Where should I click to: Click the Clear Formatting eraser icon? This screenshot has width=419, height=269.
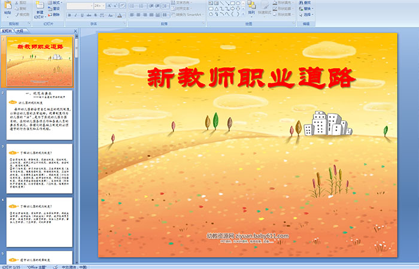(122, 6)
